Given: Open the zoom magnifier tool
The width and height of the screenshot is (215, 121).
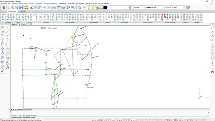Looking at the screenshot, I should point(68,7).
